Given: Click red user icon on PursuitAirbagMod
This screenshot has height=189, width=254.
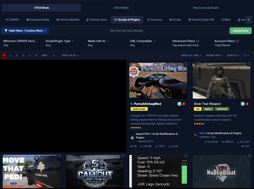Looking at the screenshot, I should (184, 104).
